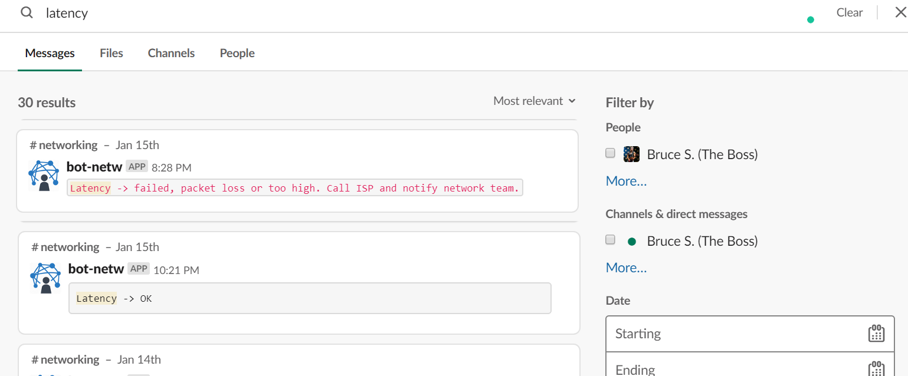Clear the search query
This screenshot has height=376, width=908.
(850, 12)
